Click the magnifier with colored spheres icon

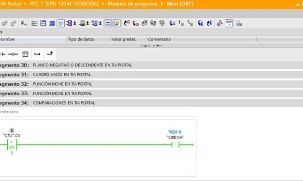pos(220,23)
